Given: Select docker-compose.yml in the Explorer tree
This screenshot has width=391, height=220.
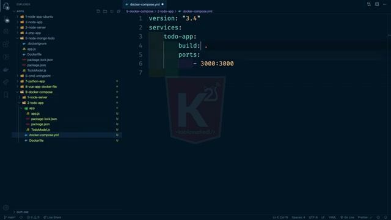Looking at the screenshot, I should pos(67,135).
